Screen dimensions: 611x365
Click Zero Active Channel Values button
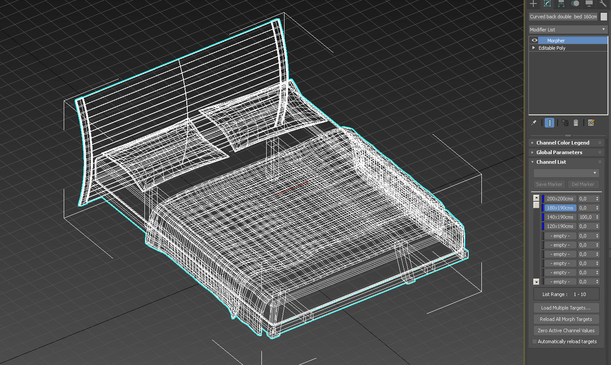(566, 331)
